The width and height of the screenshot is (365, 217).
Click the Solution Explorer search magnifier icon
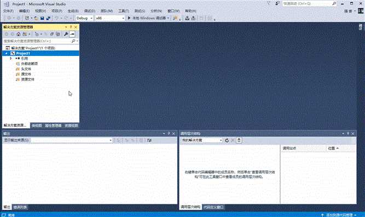point(73,41)
